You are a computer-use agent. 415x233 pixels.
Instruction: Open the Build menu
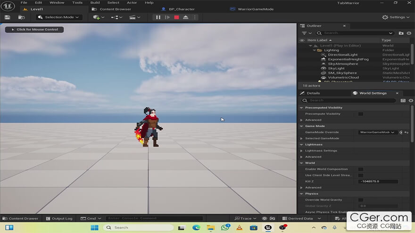click(95, 3)
